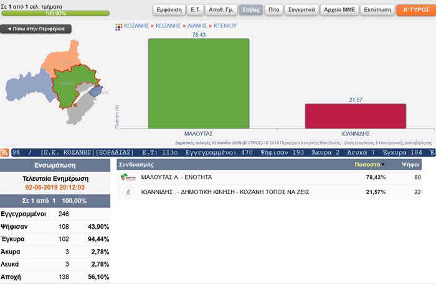The width and height of the screenshot is (436, 284).
Task: Click the ΙΩΑΝΝΙΔΗΣ party logo icon
Action: coord(128,192)
